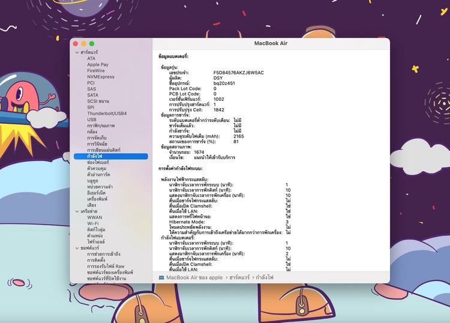
Task: Select SCSI ขนาน in the sidebar
Action: point(98,101)
